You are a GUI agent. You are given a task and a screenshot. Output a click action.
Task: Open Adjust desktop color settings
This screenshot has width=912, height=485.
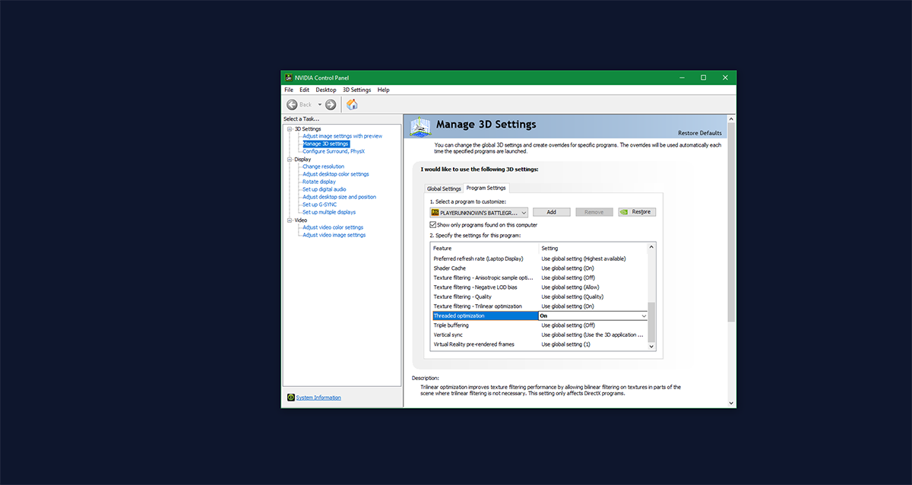[336, 174]
